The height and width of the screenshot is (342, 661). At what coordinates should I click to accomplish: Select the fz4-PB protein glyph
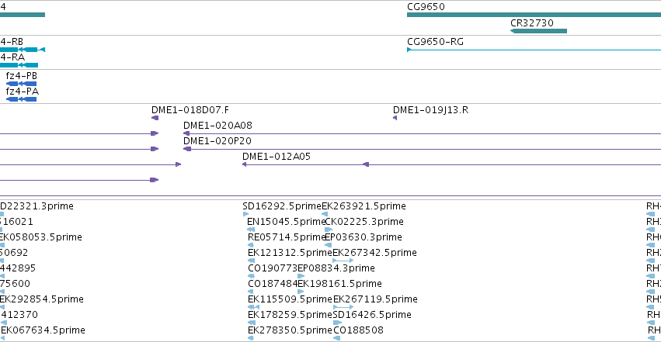21,84
